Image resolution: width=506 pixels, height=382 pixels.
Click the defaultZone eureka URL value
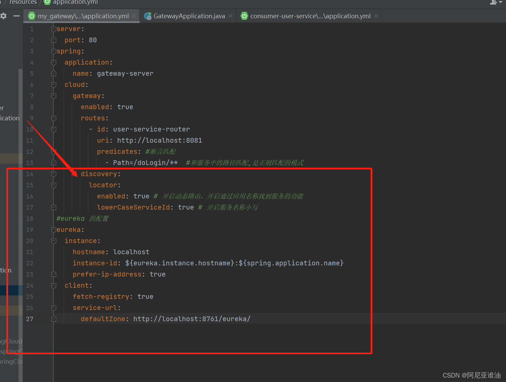[x=192, y=319]
